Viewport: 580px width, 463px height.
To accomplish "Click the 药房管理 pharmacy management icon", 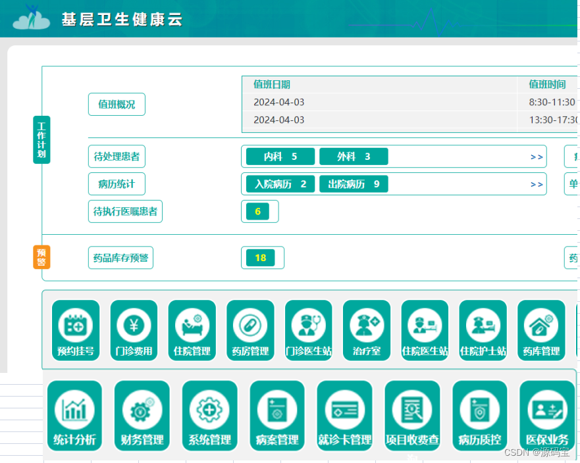I will (250, 330).
